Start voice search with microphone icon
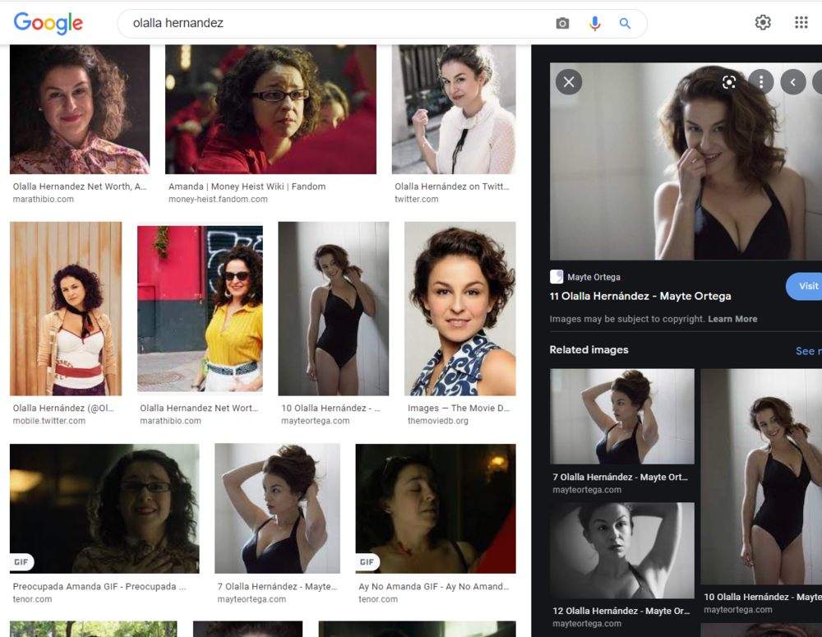Image resolution: width=822 pixels, height=637 pixels. (594, 24)
